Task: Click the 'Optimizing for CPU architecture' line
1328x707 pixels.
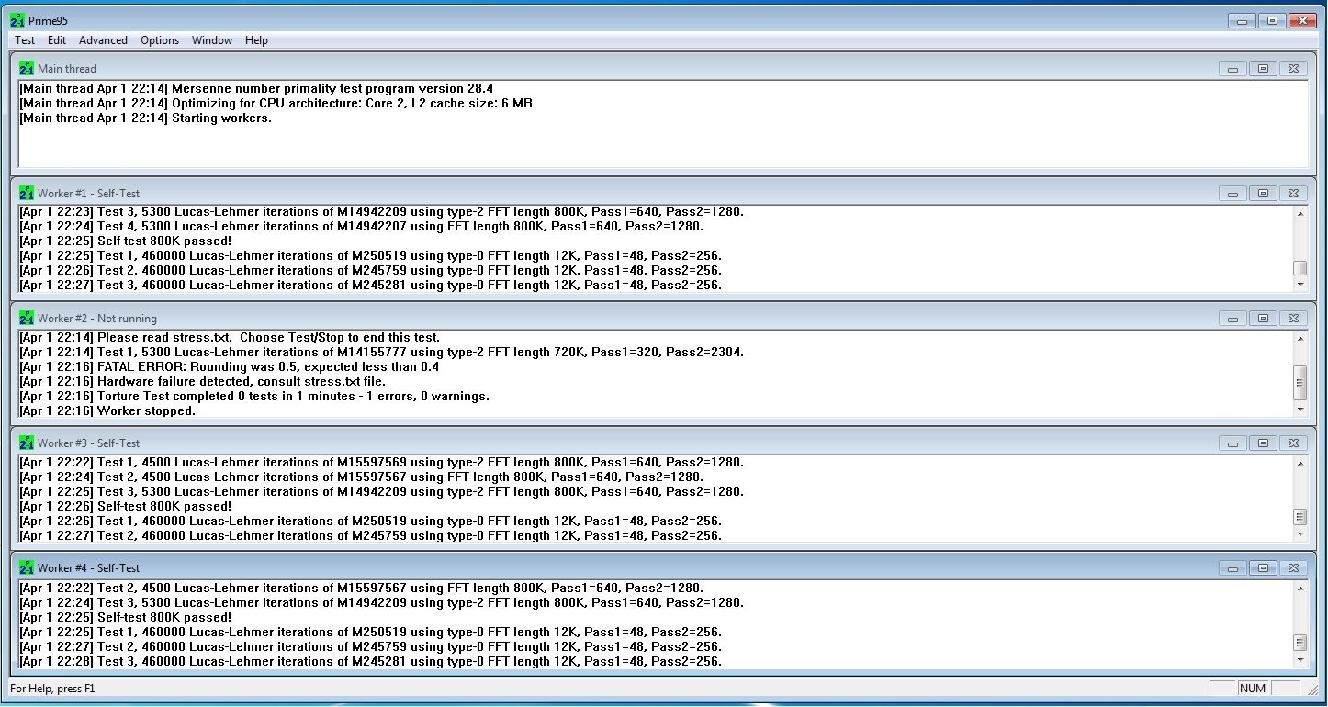Action: point(276,103)
